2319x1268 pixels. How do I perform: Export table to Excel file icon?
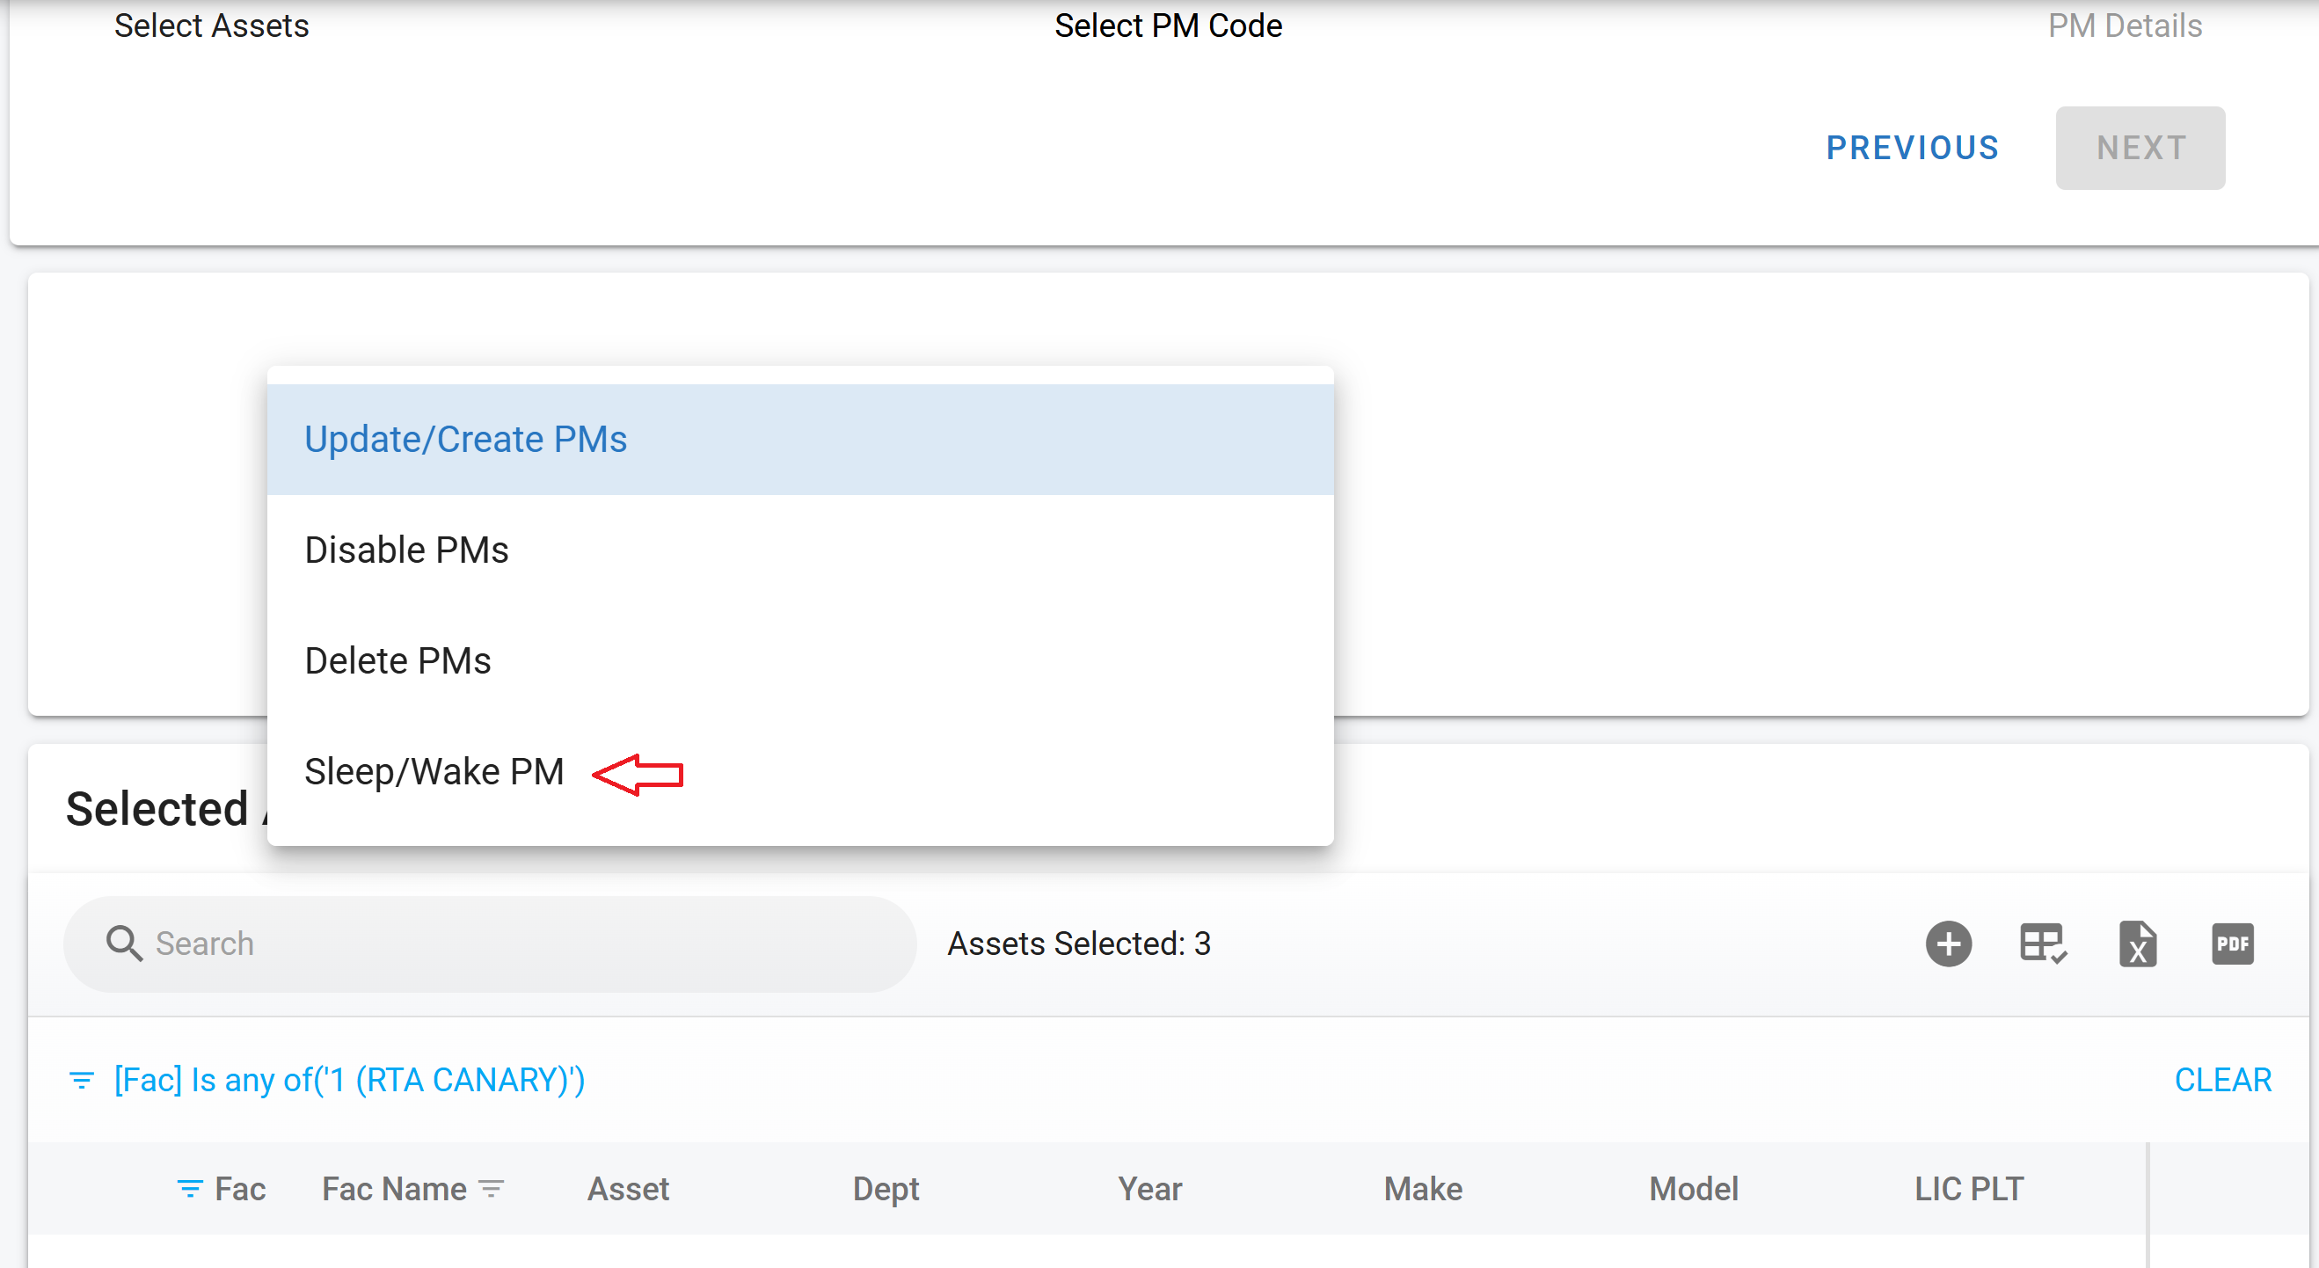(2137, 944)
